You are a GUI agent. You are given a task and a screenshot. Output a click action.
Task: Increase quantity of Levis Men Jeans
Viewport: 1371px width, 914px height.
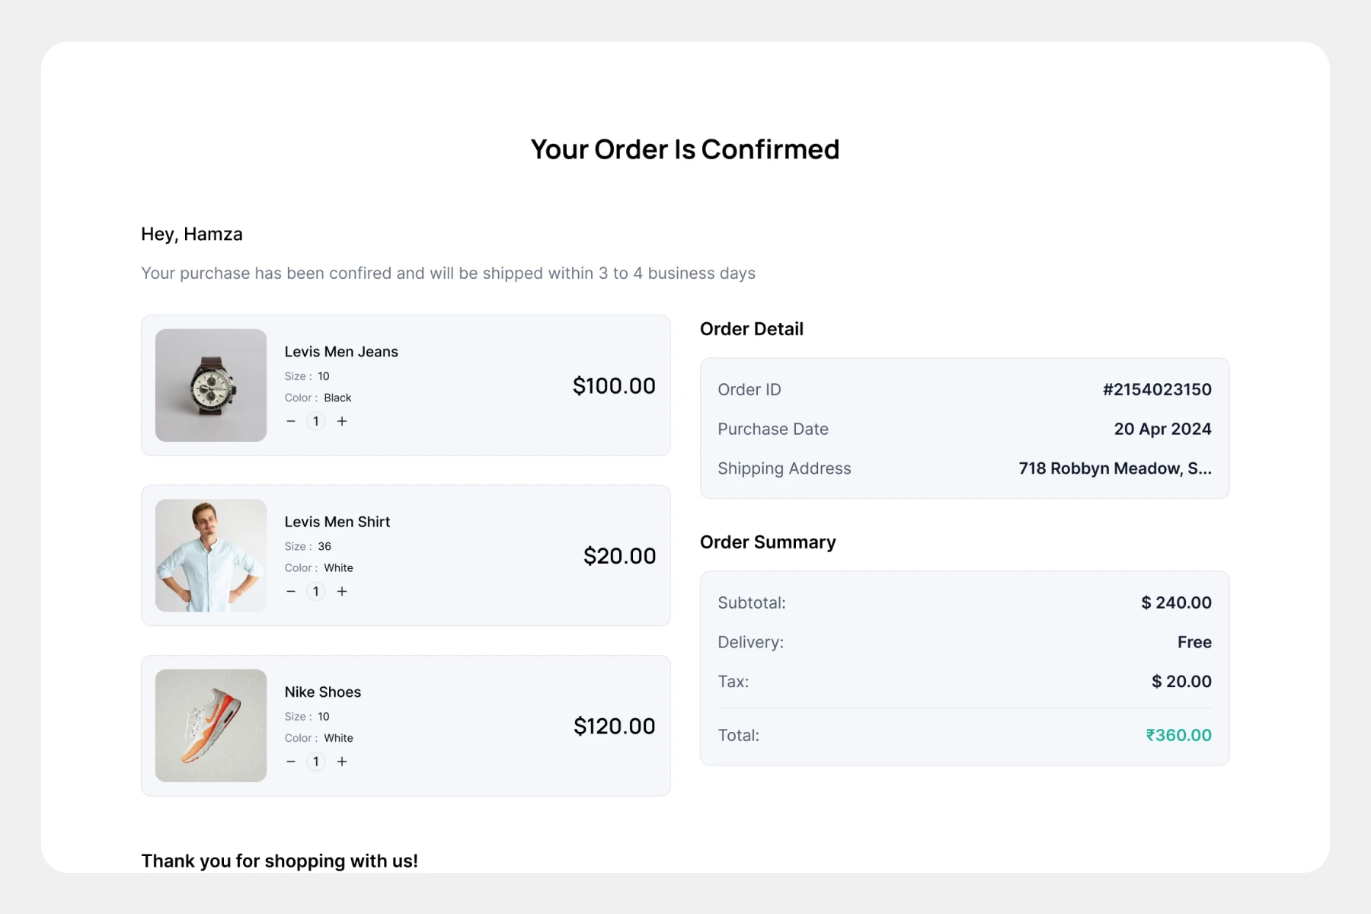click(342, 421)
